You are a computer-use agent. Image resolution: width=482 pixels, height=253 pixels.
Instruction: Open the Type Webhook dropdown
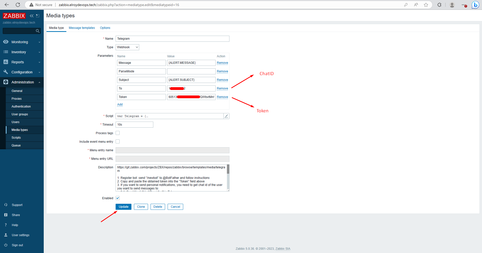(x=127, y=47)
